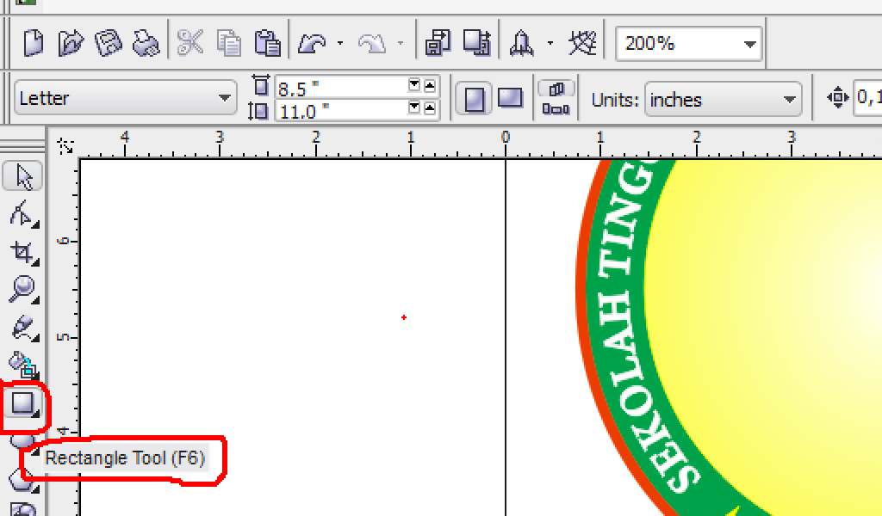Print the document
This screenshot has height=516, width=882.
pyautogui.click(x=146, y=43)
